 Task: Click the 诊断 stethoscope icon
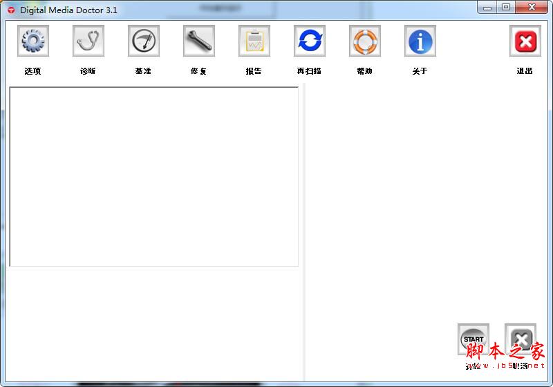pyautogui.click(x=88, y=41)
